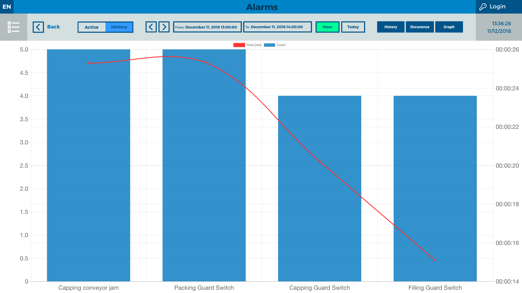Click the Filling Guard Switch axis label
Image resolution: width=522 pixels, height=293 pixels.
tap(435, 288)
